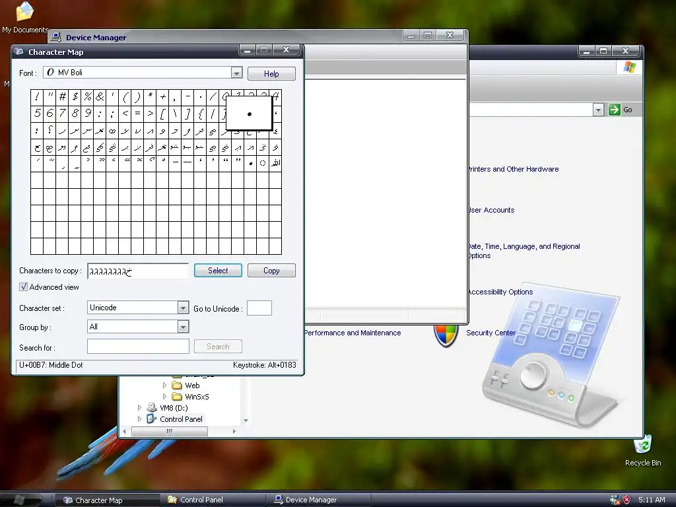The width and height of the screenshot is (676, 507).
Task: Pick the digit 7 character cell
Action: coord(62,114)
